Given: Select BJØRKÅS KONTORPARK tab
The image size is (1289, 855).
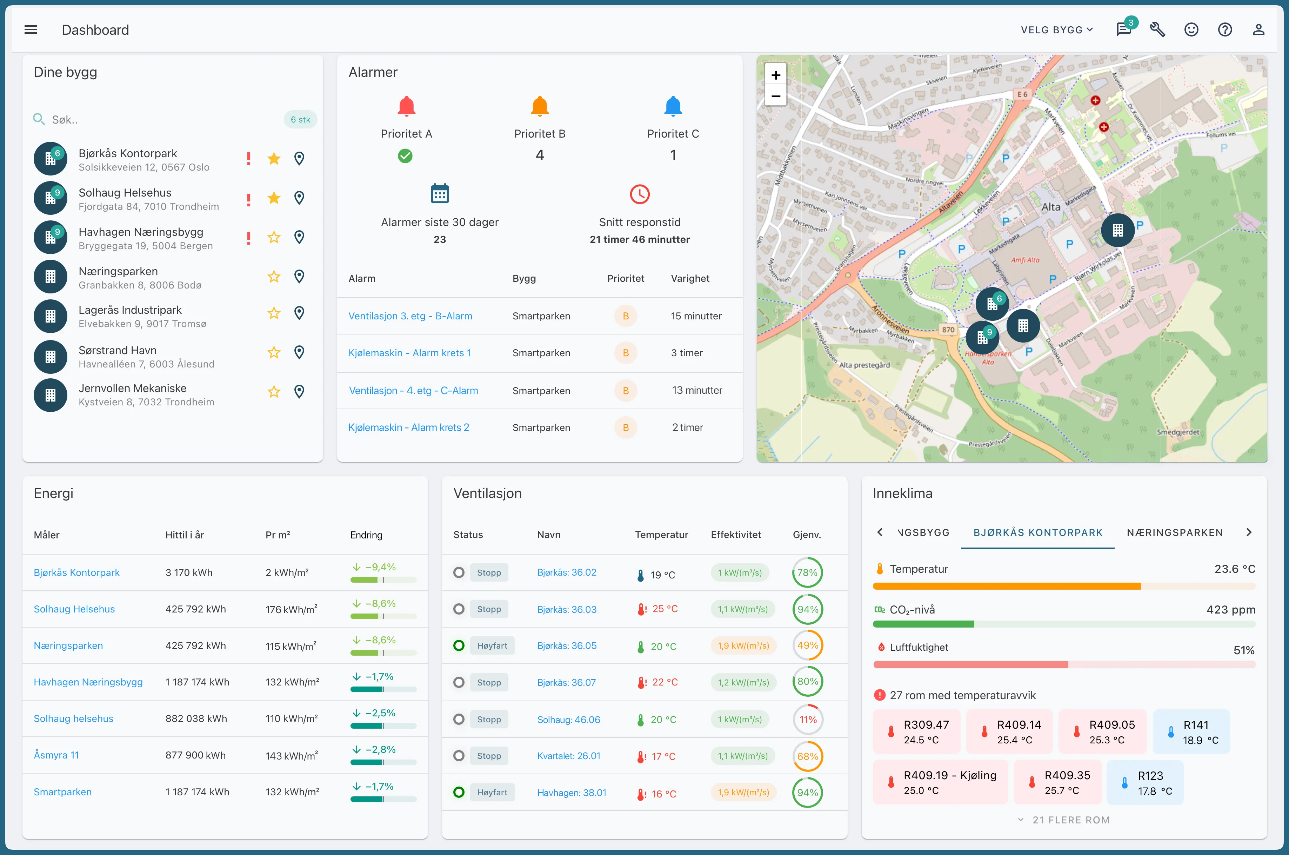Looking at the screenshot, I should point(1037,532).
